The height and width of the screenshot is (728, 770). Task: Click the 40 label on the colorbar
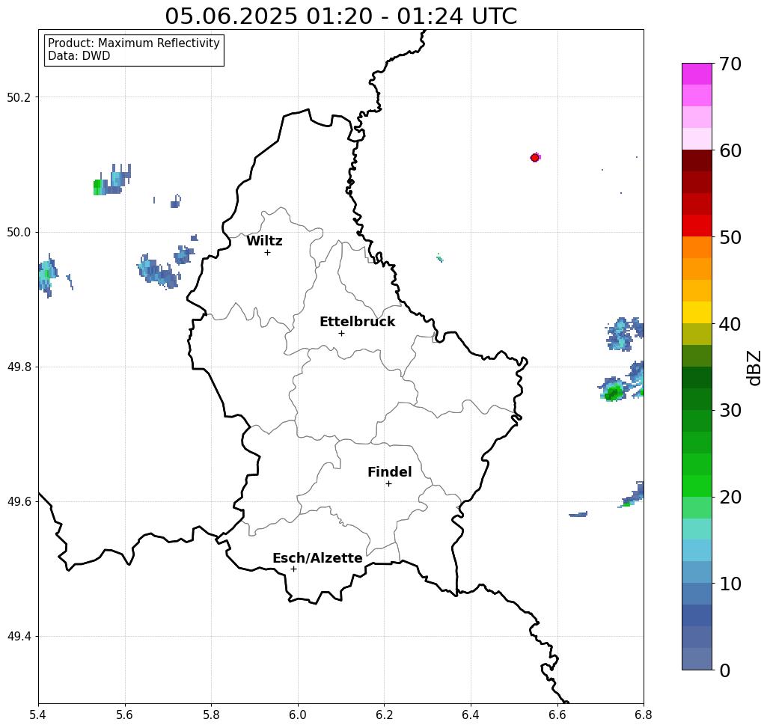coord(730,324)
